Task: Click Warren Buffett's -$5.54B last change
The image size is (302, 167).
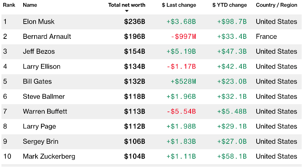Action: pyautogui.click(x=181, y=111)
